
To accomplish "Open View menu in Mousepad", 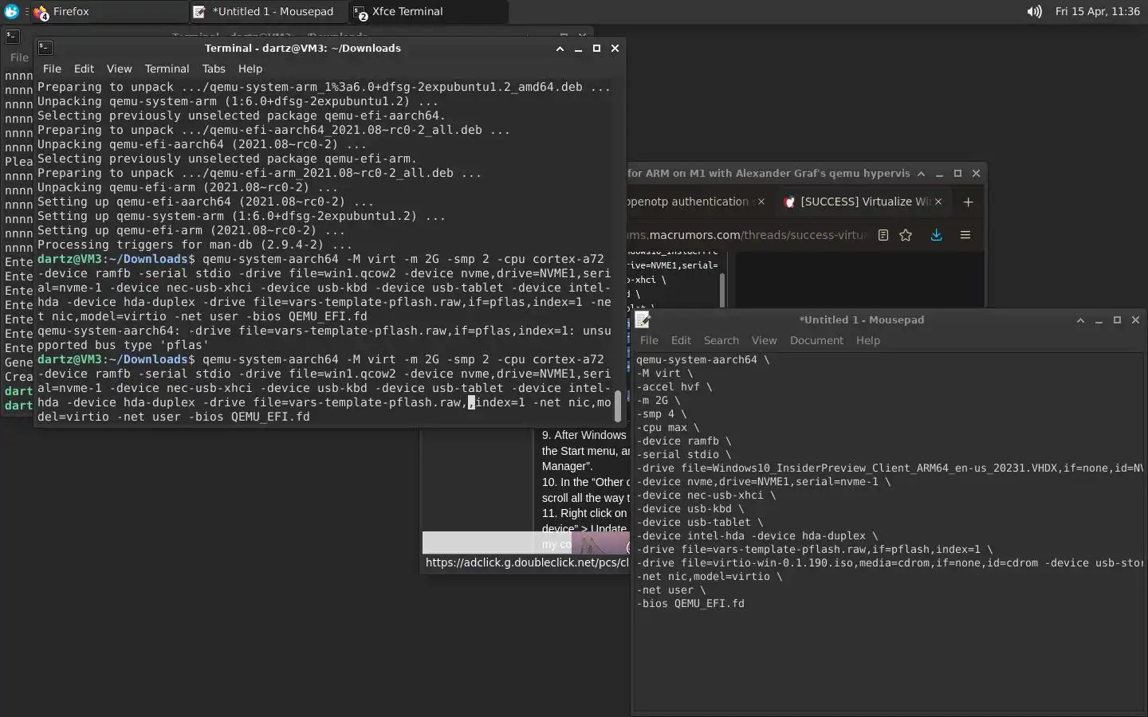I will click(764, 340).
